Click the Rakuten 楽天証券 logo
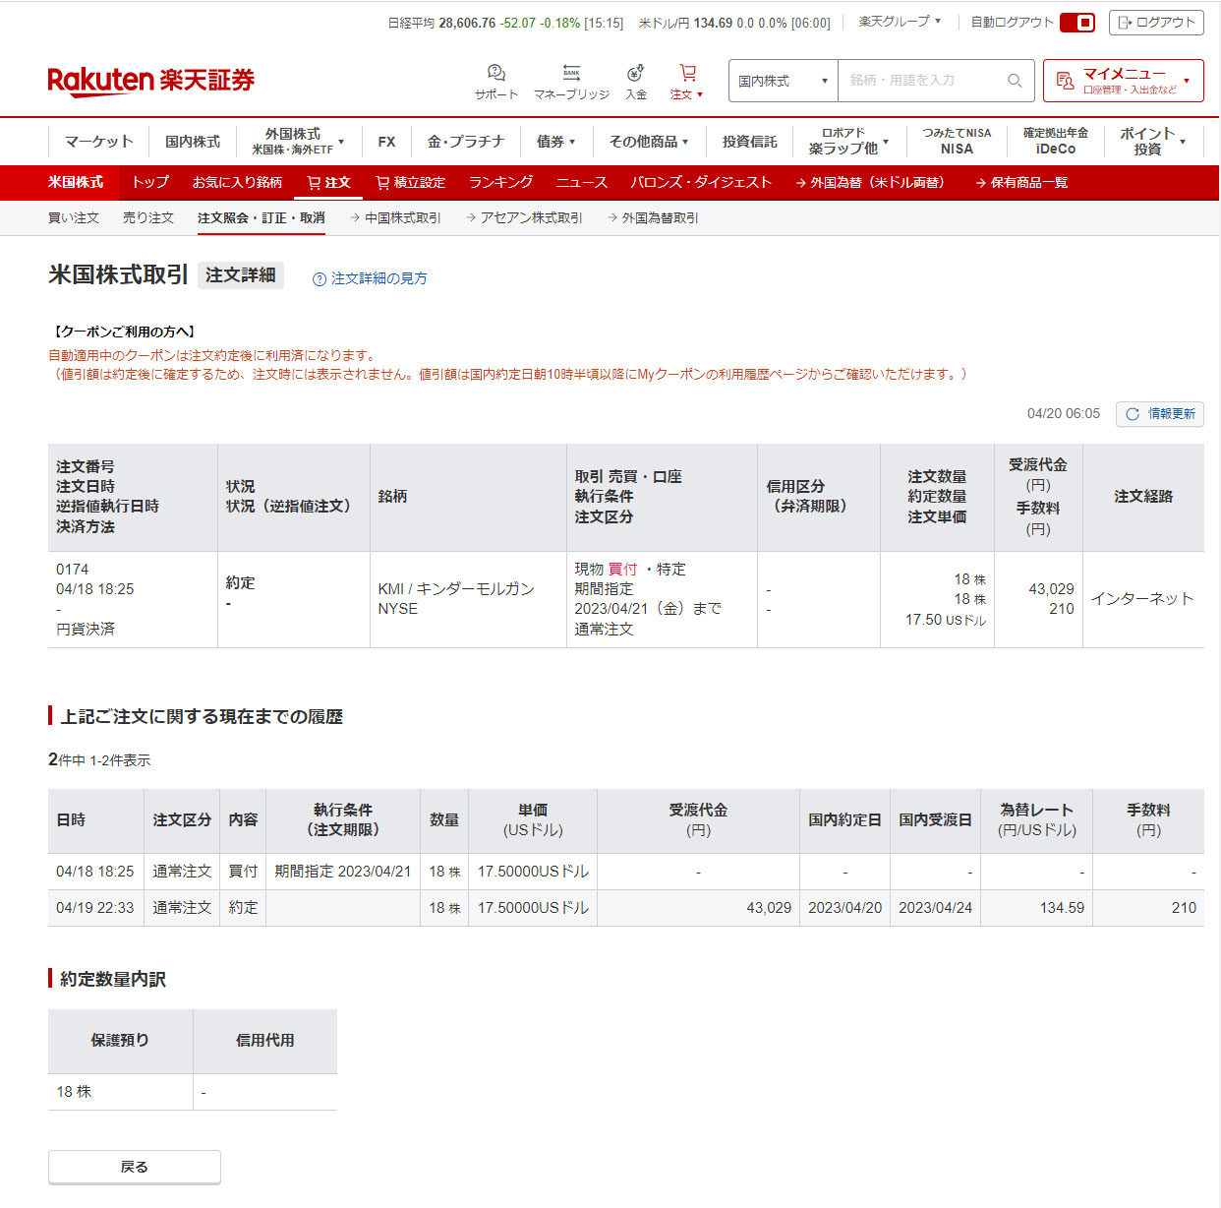This screenshot has width=1221, height=1208. [x=150, y=81]
